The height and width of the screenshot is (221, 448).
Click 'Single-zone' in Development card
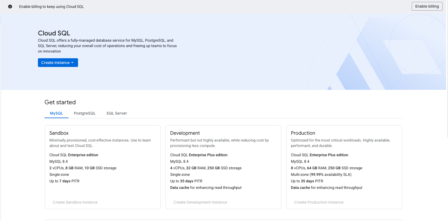click(180, 174)
